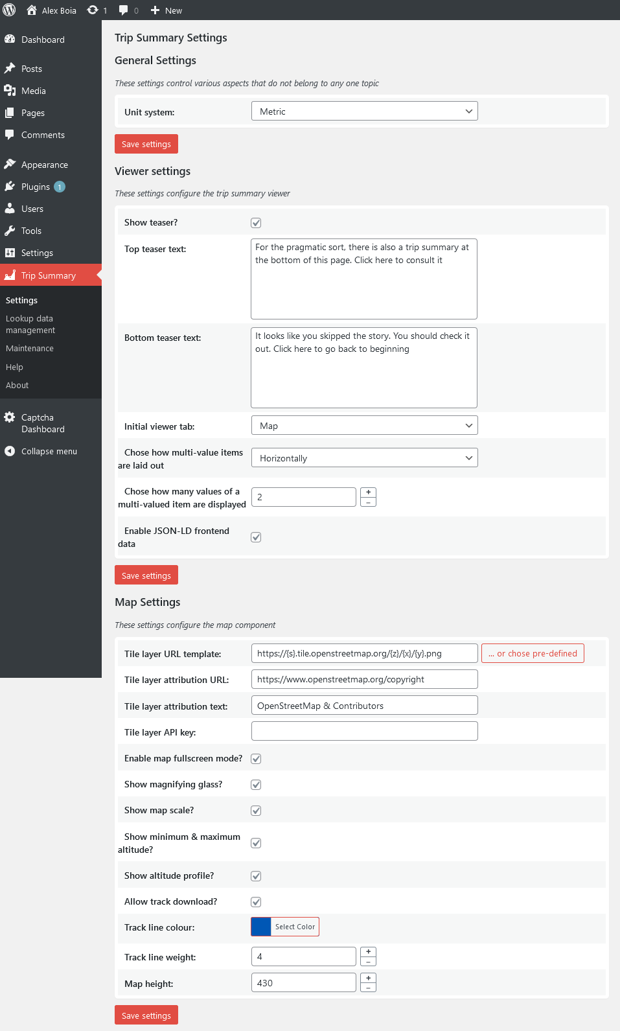Viewport: 620px width, 1031px height.
Task: Open the Alex Boia site link
Action: coord(51,10)
